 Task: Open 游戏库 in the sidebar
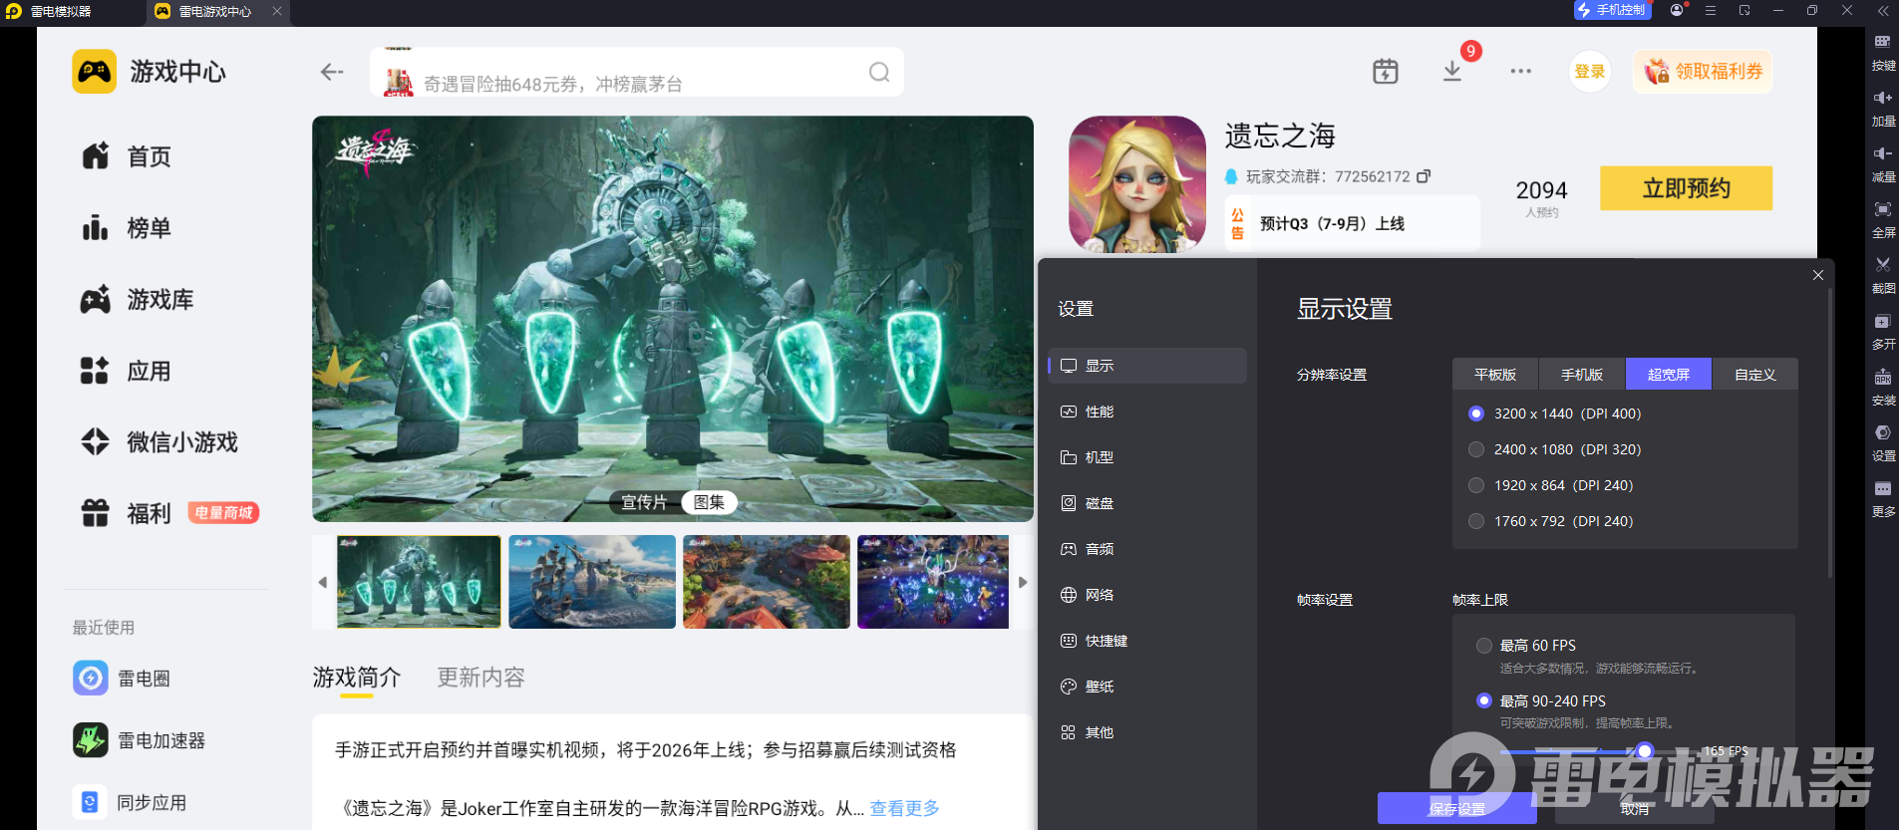[x=138, y=300]
